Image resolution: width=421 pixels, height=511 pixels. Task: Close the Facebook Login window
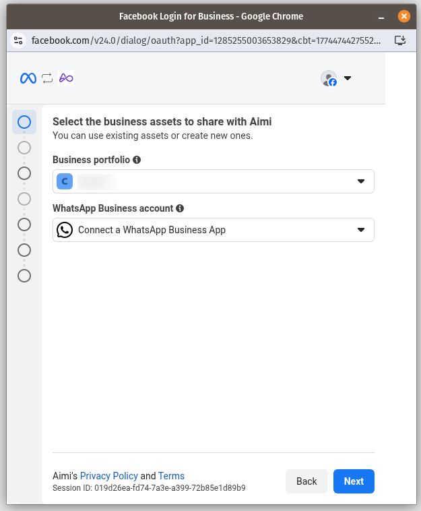(x=403, y=16)
